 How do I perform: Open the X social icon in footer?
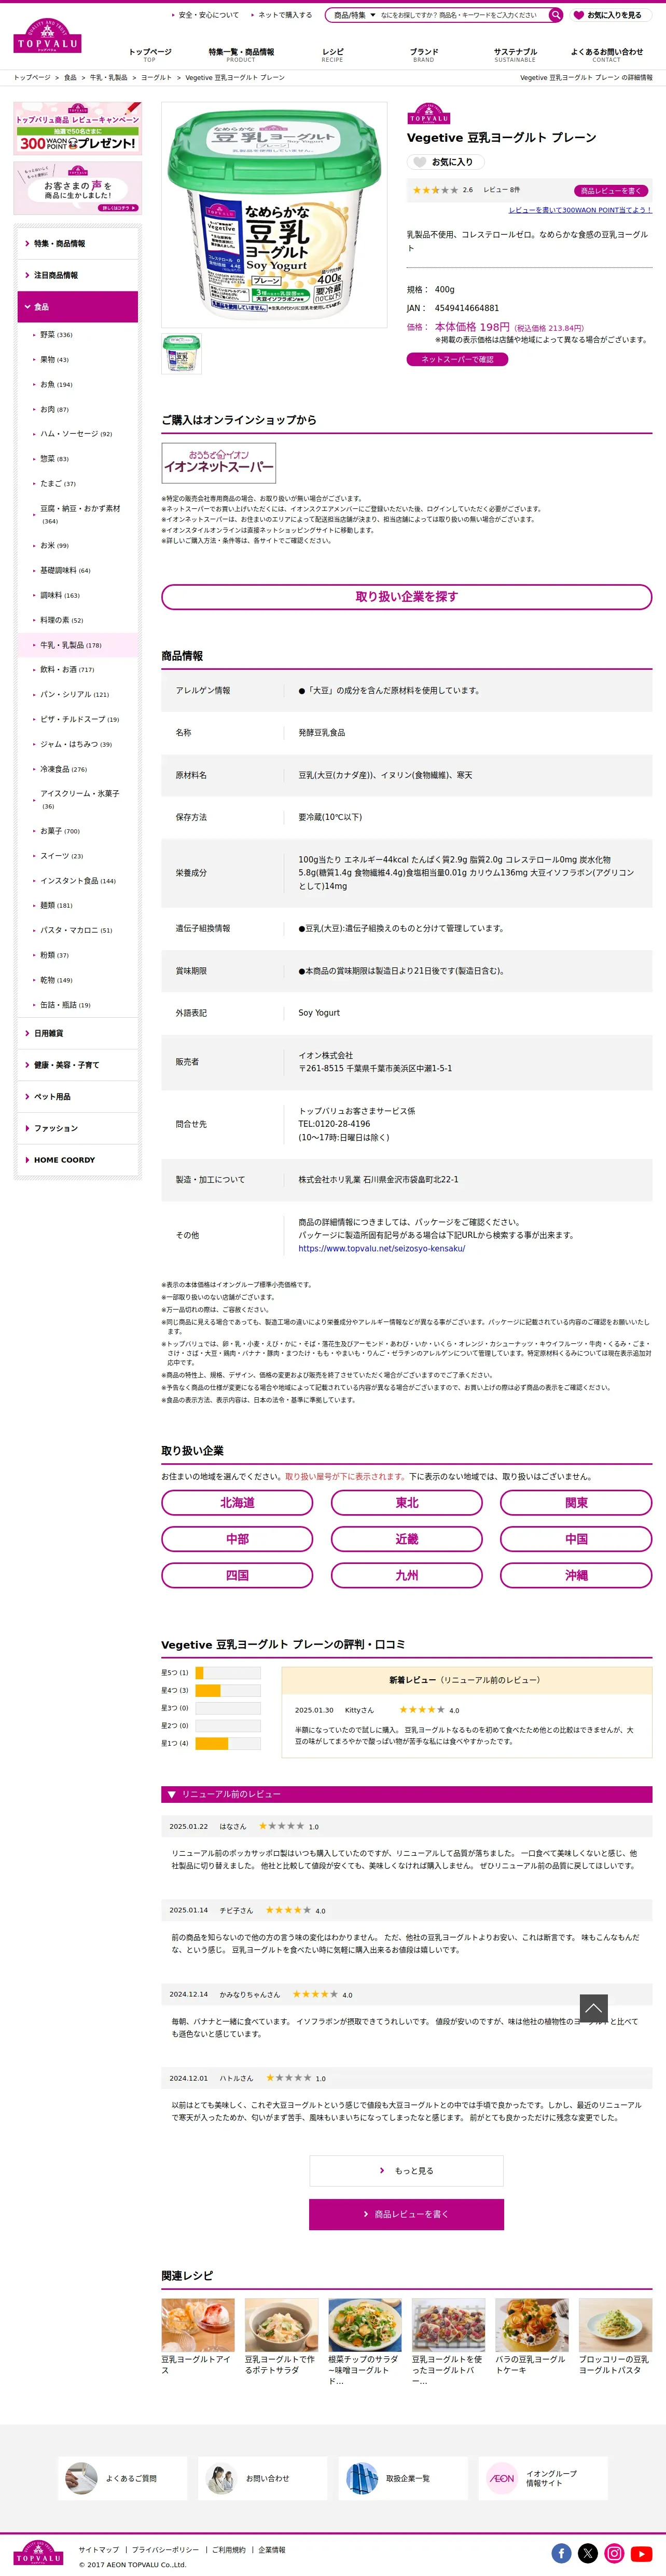tap(588, 2553)
